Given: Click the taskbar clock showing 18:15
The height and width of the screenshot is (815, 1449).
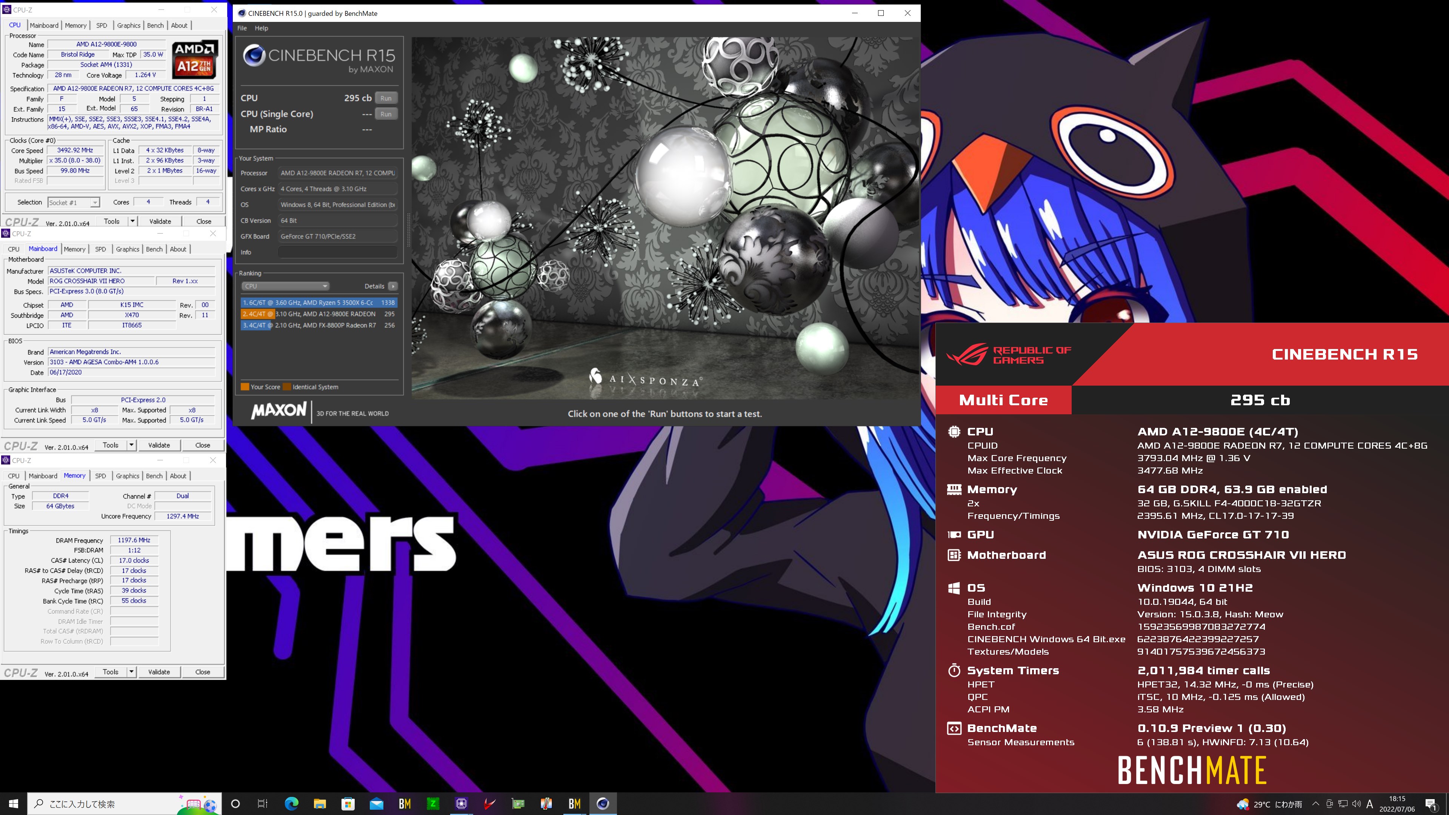Looking at the screenshot, I should (1397, 804).
